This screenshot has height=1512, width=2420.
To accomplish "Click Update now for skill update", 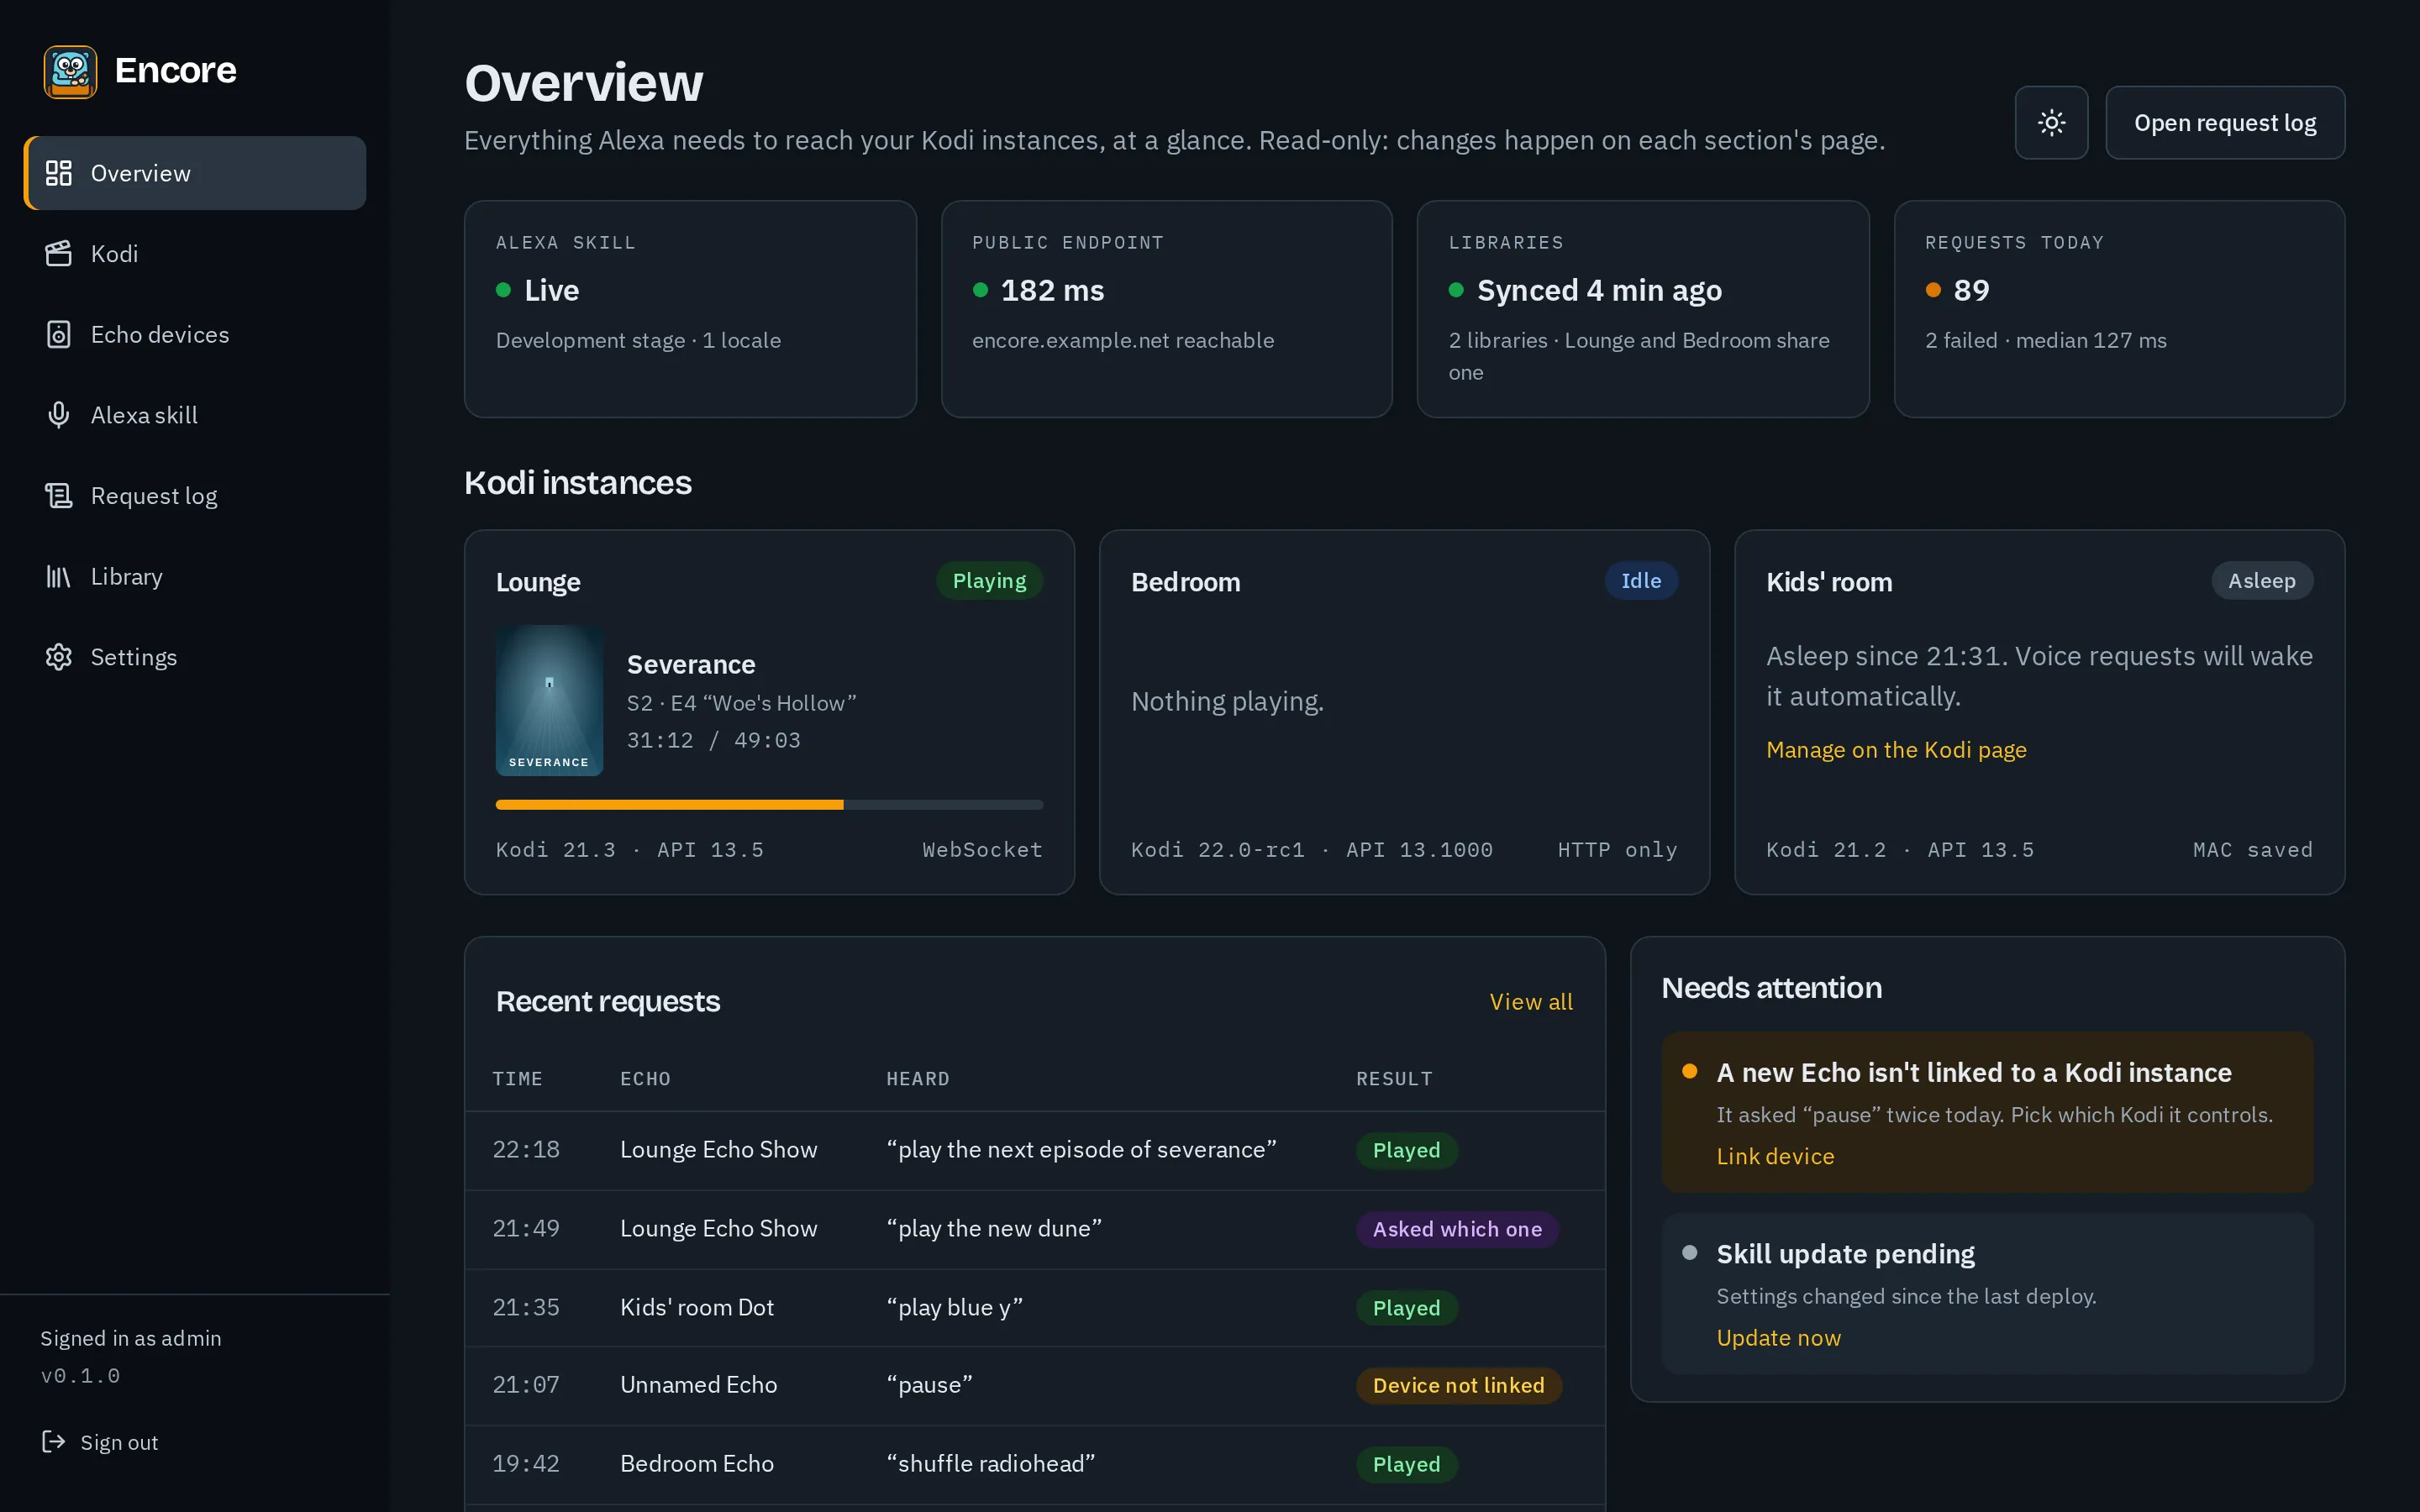I will 1778,1337.
